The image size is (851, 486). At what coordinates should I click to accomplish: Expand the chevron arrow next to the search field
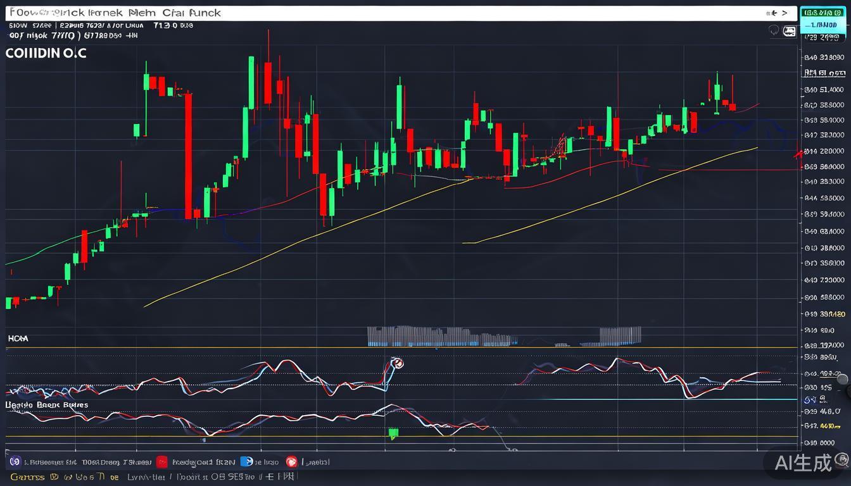coord(785,13)
